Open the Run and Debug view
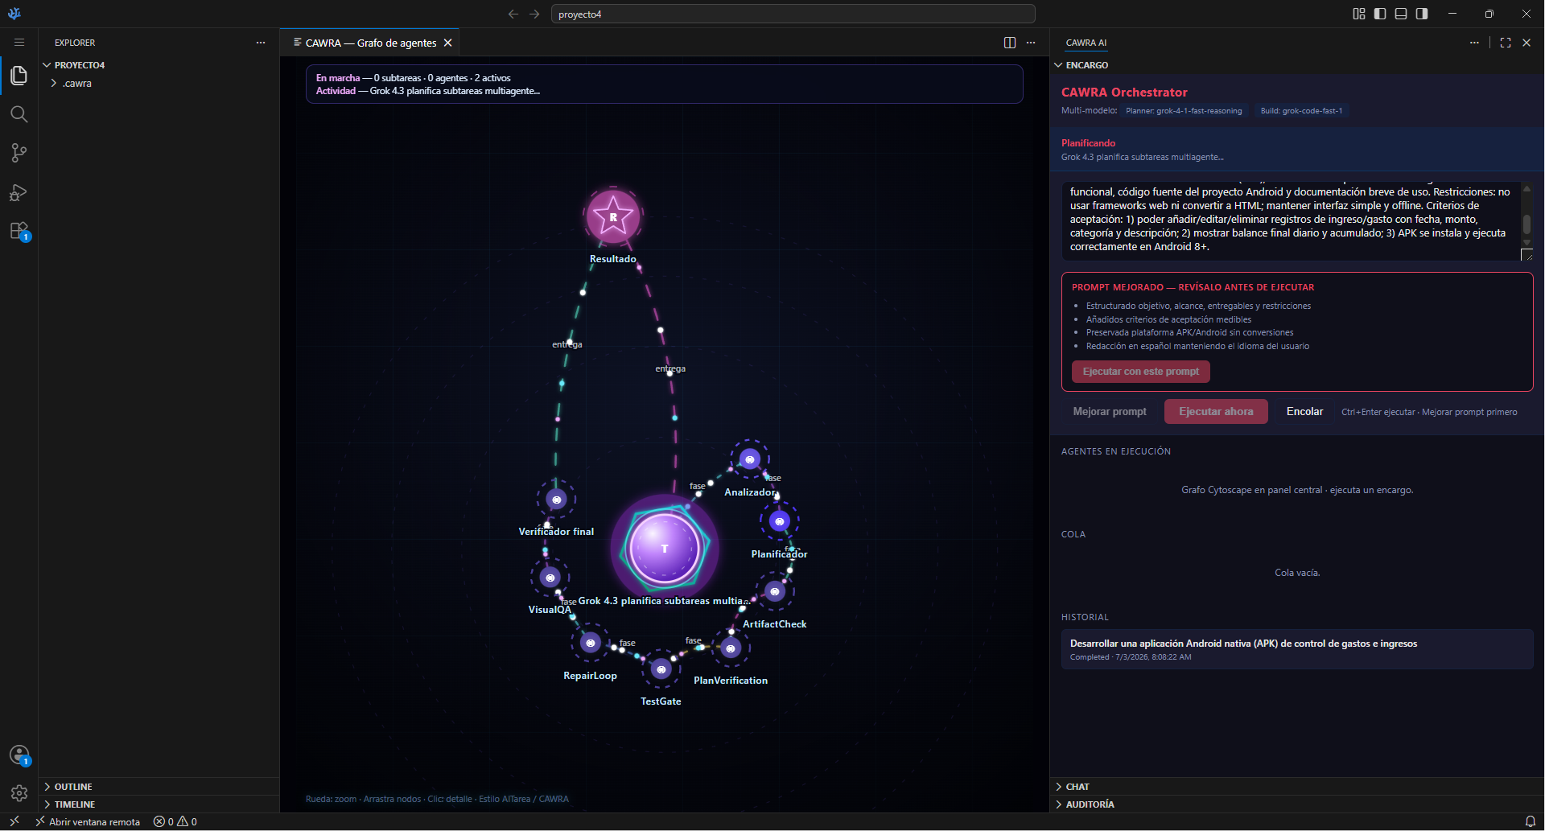 tap(19, 192)
